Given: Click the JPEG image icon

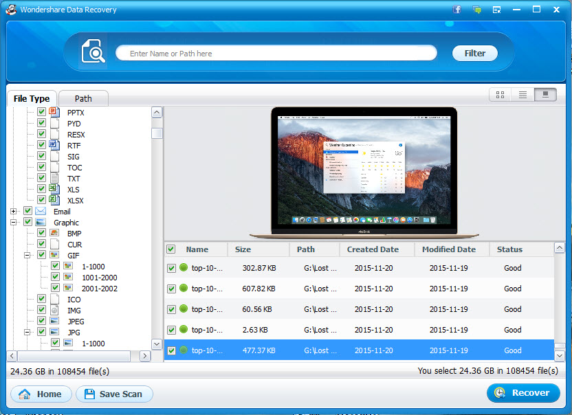Looking at the screenshot, I should [54, 321].
